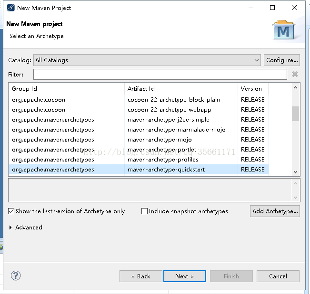The width and height of the screenshot is (310, 294).
Task: Click the disabled Finish button
Action: 231,276
